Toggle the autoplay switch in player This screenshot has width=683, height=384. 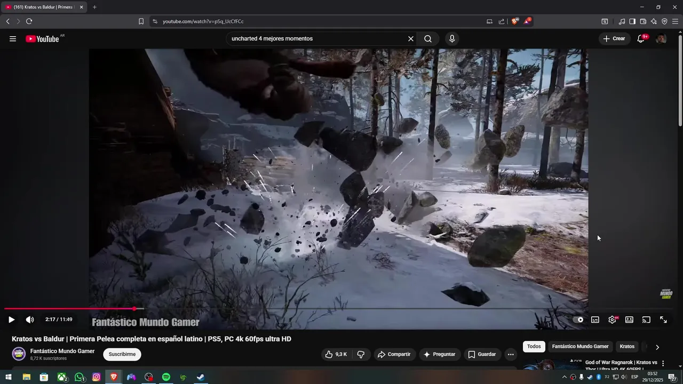click(x=578, y=320)
